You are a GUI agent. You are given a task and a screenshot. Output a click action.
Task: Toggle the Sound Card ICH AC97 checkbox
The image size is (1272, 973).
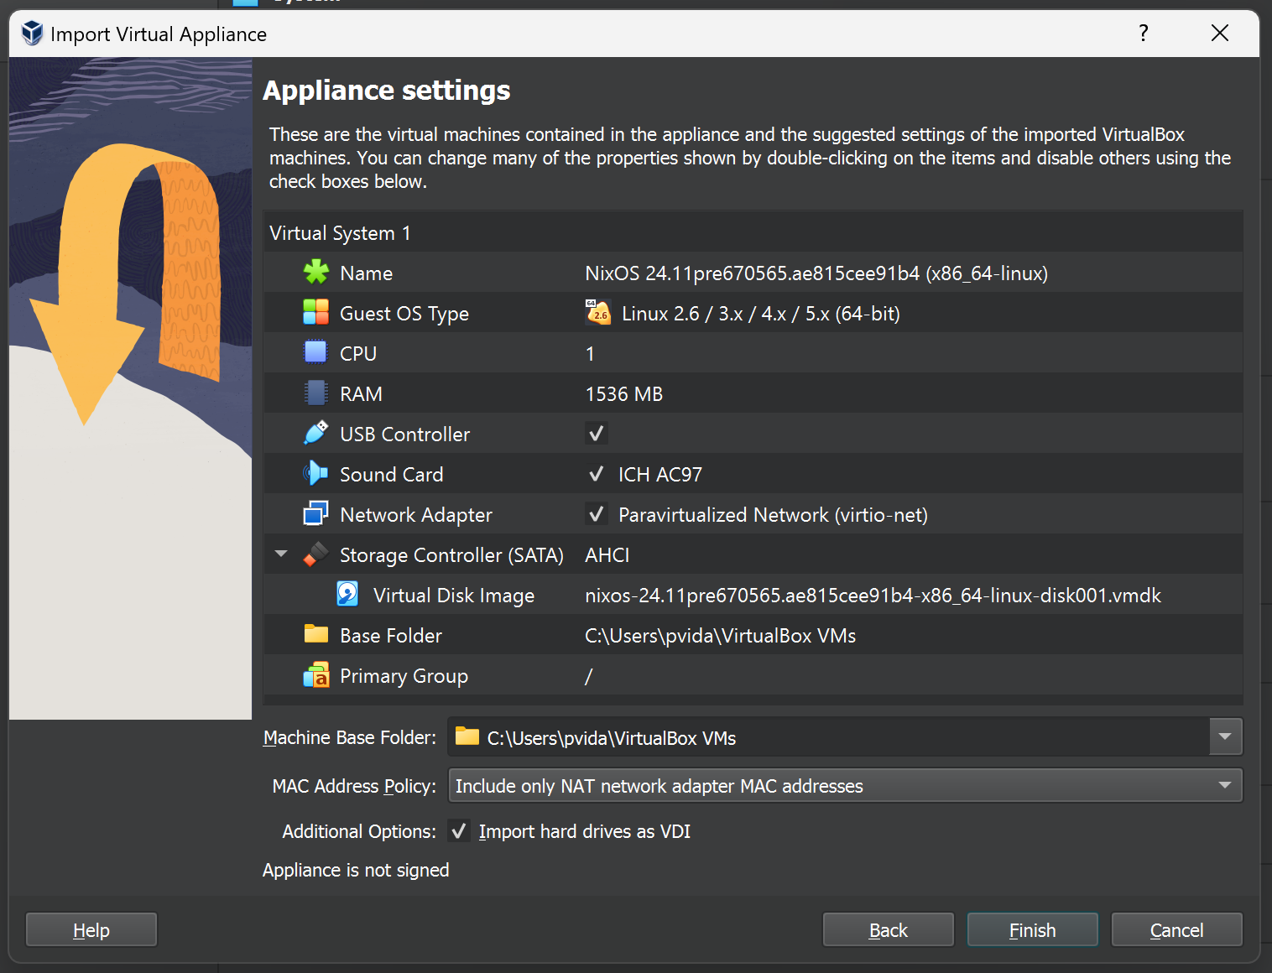coord(597,474)
